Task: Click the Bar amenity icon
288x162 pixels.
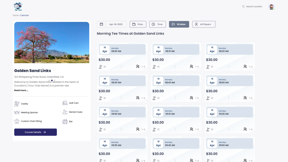Action: coord(65,121)
